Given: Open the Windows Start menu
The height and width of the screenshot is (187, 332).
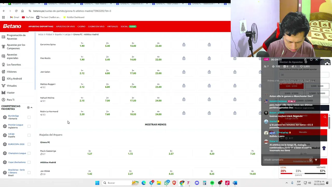Looking at the screenshot, I should pyautogui.click(x=97, y=183).
